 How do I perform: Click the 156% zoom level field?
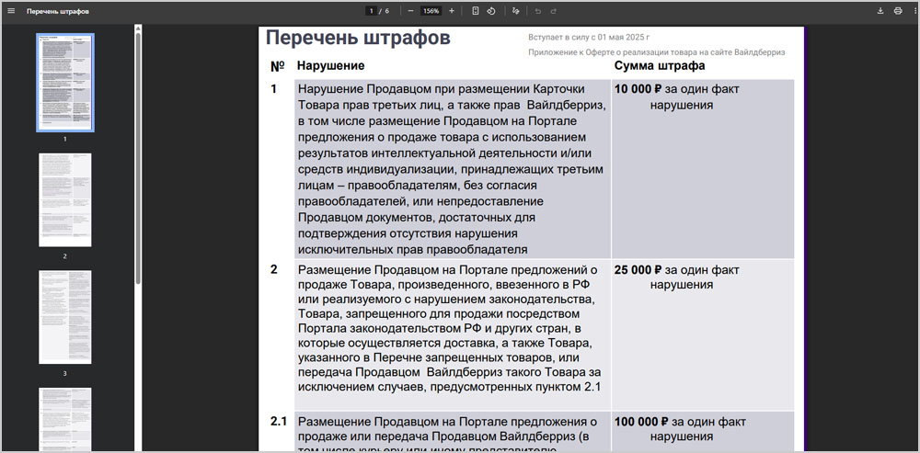tap(431, 11)
